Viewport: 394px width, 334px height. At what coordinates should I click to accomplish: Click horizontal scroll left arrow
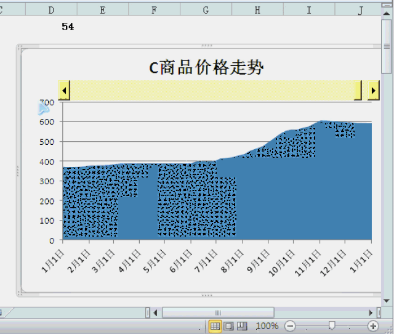click(x=155, y=313)
